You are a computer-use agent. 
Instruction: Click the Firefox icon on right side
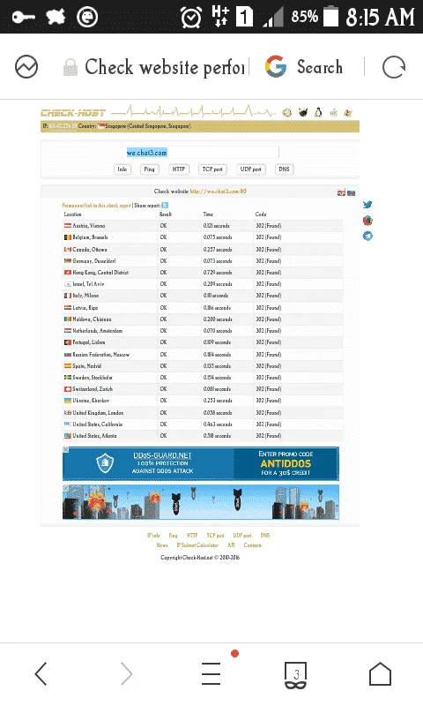pos(367,220)
